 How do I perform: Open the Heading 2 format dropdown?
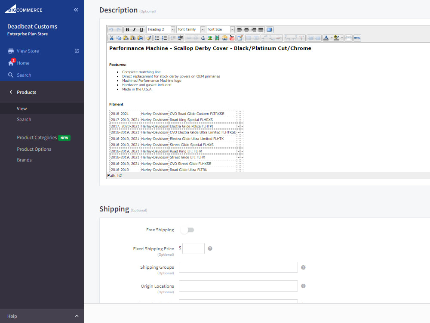[161, 29]
